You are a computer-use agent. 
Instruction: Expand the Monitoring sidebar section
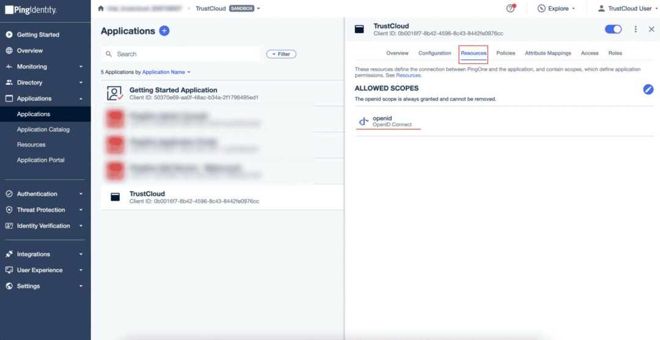pos(81,67)
